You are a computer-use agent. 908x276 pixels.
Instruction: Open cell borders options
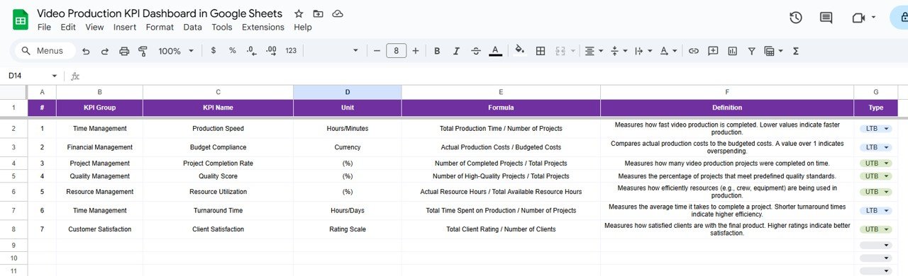click(x=541, y=51)
